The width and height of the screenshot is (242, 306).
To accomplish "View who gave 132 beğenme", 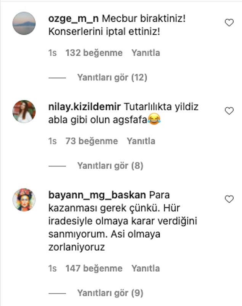I will click(94, 53).
